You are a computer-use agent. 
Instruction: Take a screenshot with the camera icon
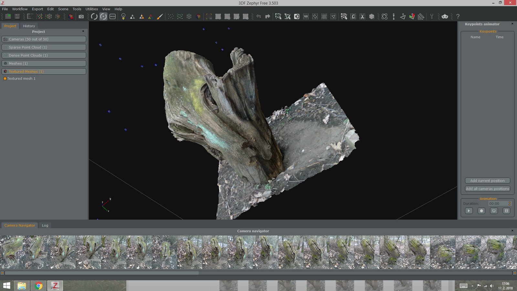(x=80, y=16)
